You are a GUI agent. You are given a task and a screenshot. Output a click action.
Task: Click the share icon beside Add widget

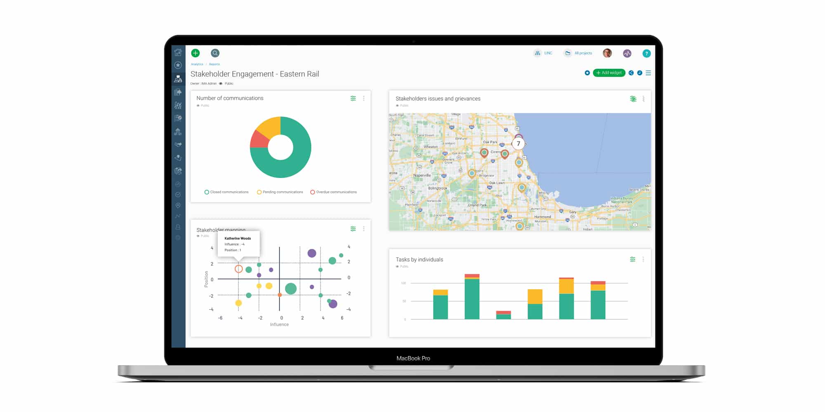click(631, 73)
